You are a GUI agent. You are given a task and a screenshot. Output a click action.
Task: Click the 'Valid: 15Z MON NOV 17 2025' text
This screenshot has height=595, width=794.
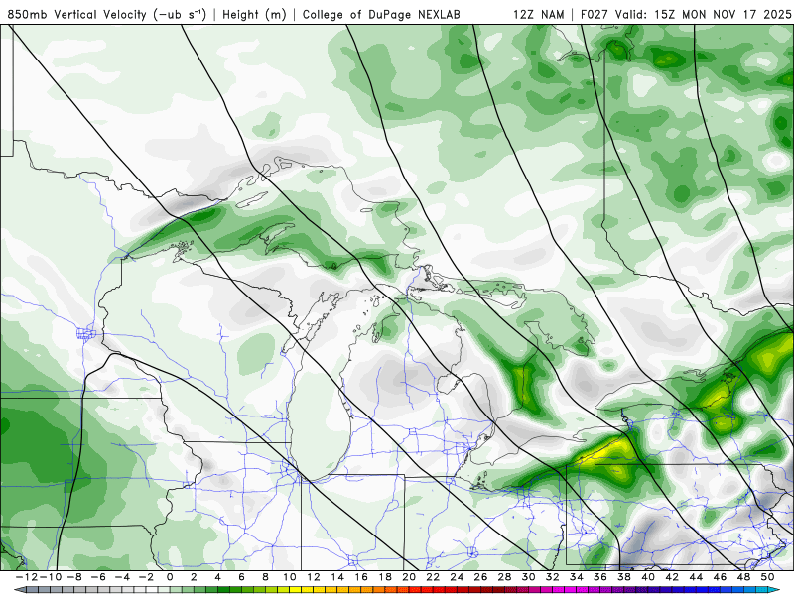click(704, 14)
